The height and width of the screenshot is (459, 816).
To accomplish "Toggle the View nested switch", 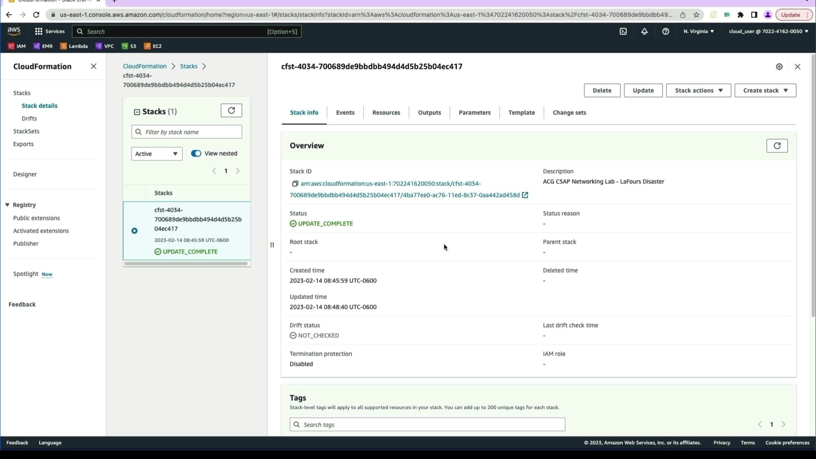I will pos(196,153).
